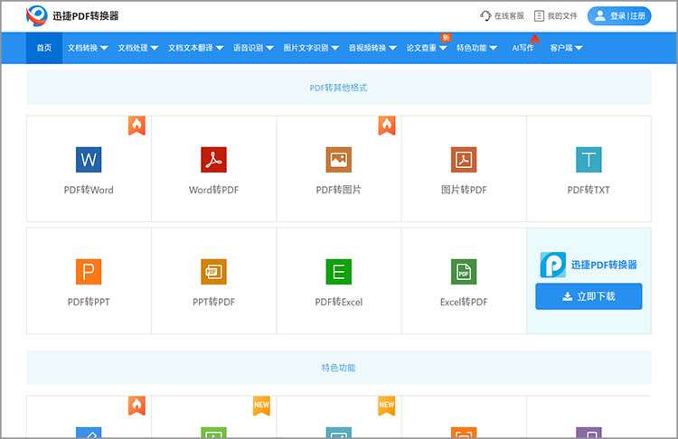Click the user avatar icon in login button

[x=599, y=16]
